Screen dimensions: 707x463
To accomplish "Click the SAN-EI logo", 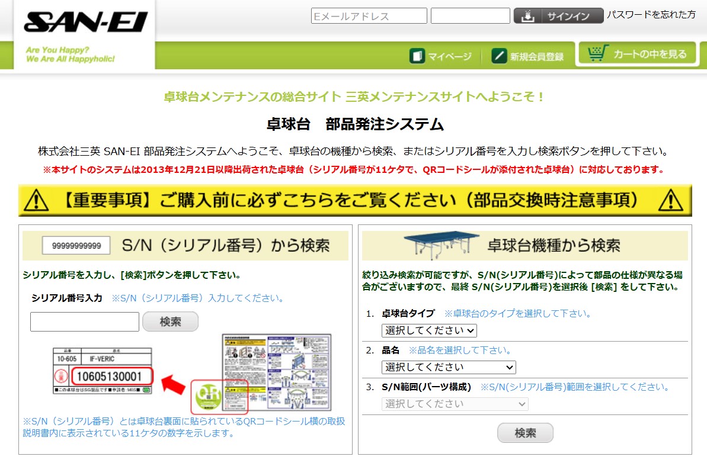I will pyautogui.click(x=85, y=22).
